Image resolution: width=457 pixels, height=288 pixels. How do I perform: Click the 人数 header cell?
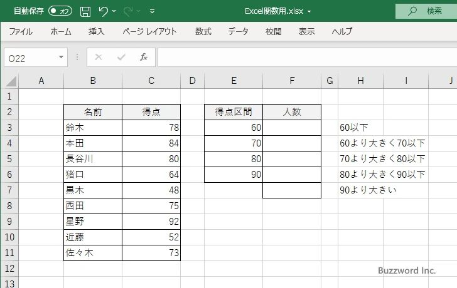coord(292,112)
